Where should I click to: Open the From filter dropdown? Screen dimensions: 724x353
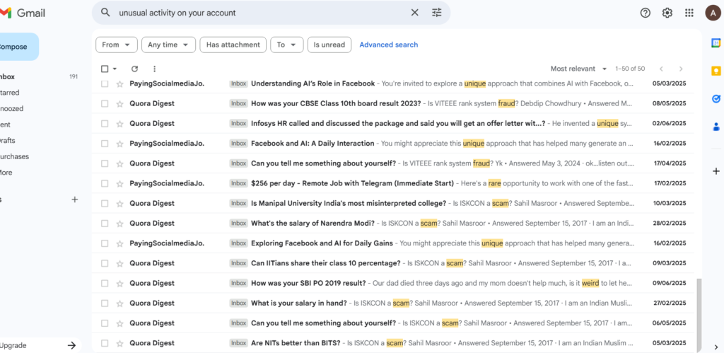click(x=117, y=45)
